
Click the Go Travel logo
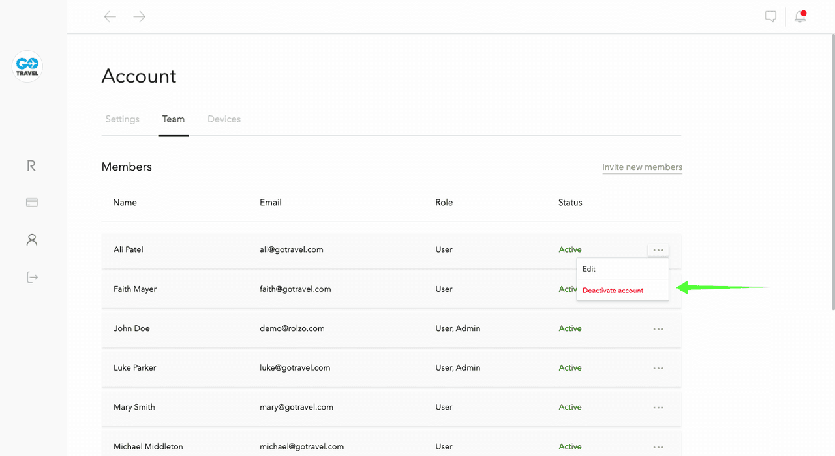pyautogui.click(x=27, y=66)
